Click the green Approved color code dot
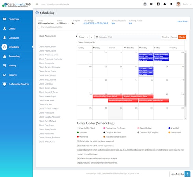This screenshot has height=177, width=193. click(x=78, y=133)
